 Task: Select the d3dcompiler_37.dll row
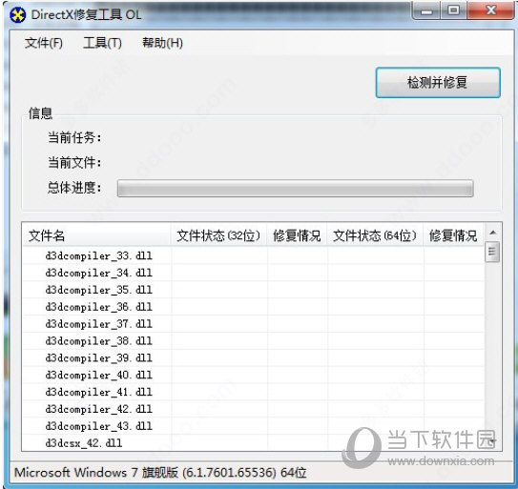tap(254, 324)
